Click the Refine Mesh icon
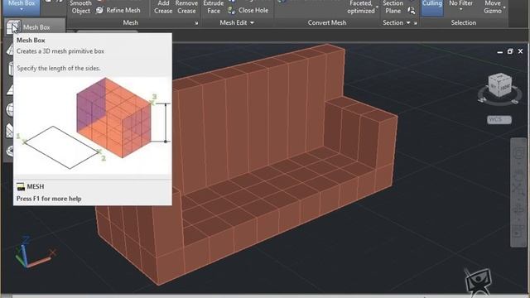Viewport: 530px width, 298px height. pos(99,11)
